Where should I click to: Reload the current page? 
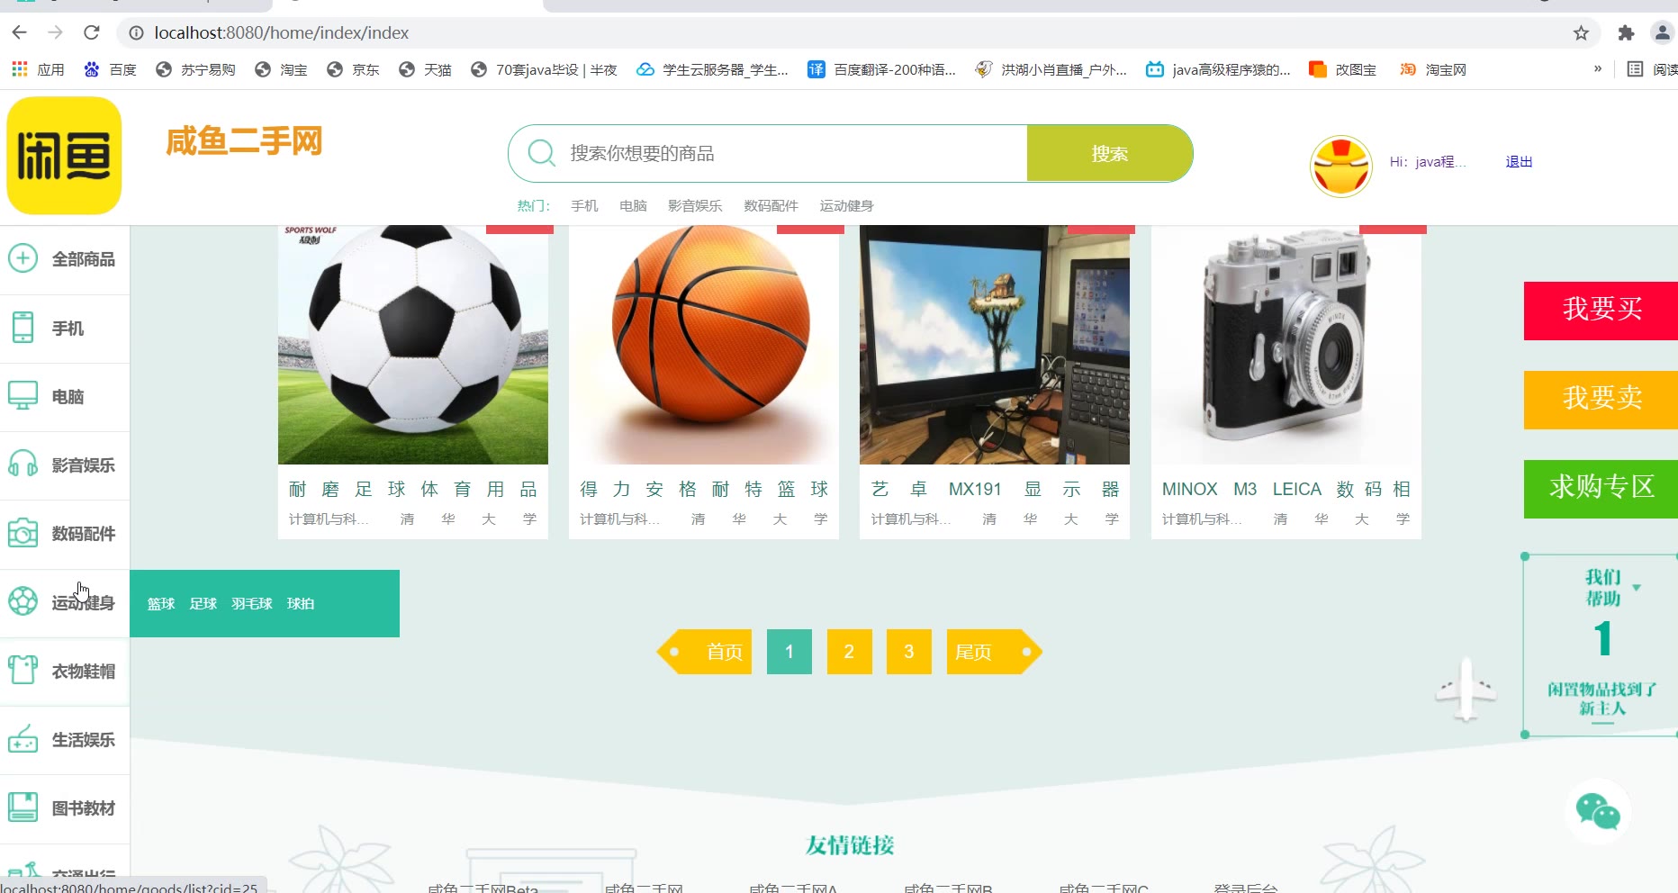[91, 32]
